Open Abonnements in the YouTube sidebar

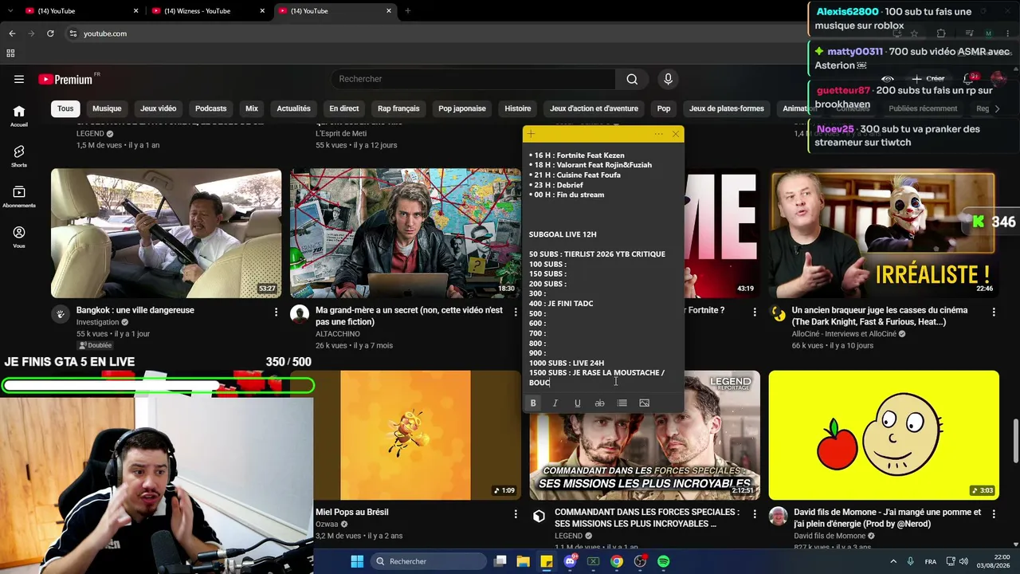click(x=19, y=197)
